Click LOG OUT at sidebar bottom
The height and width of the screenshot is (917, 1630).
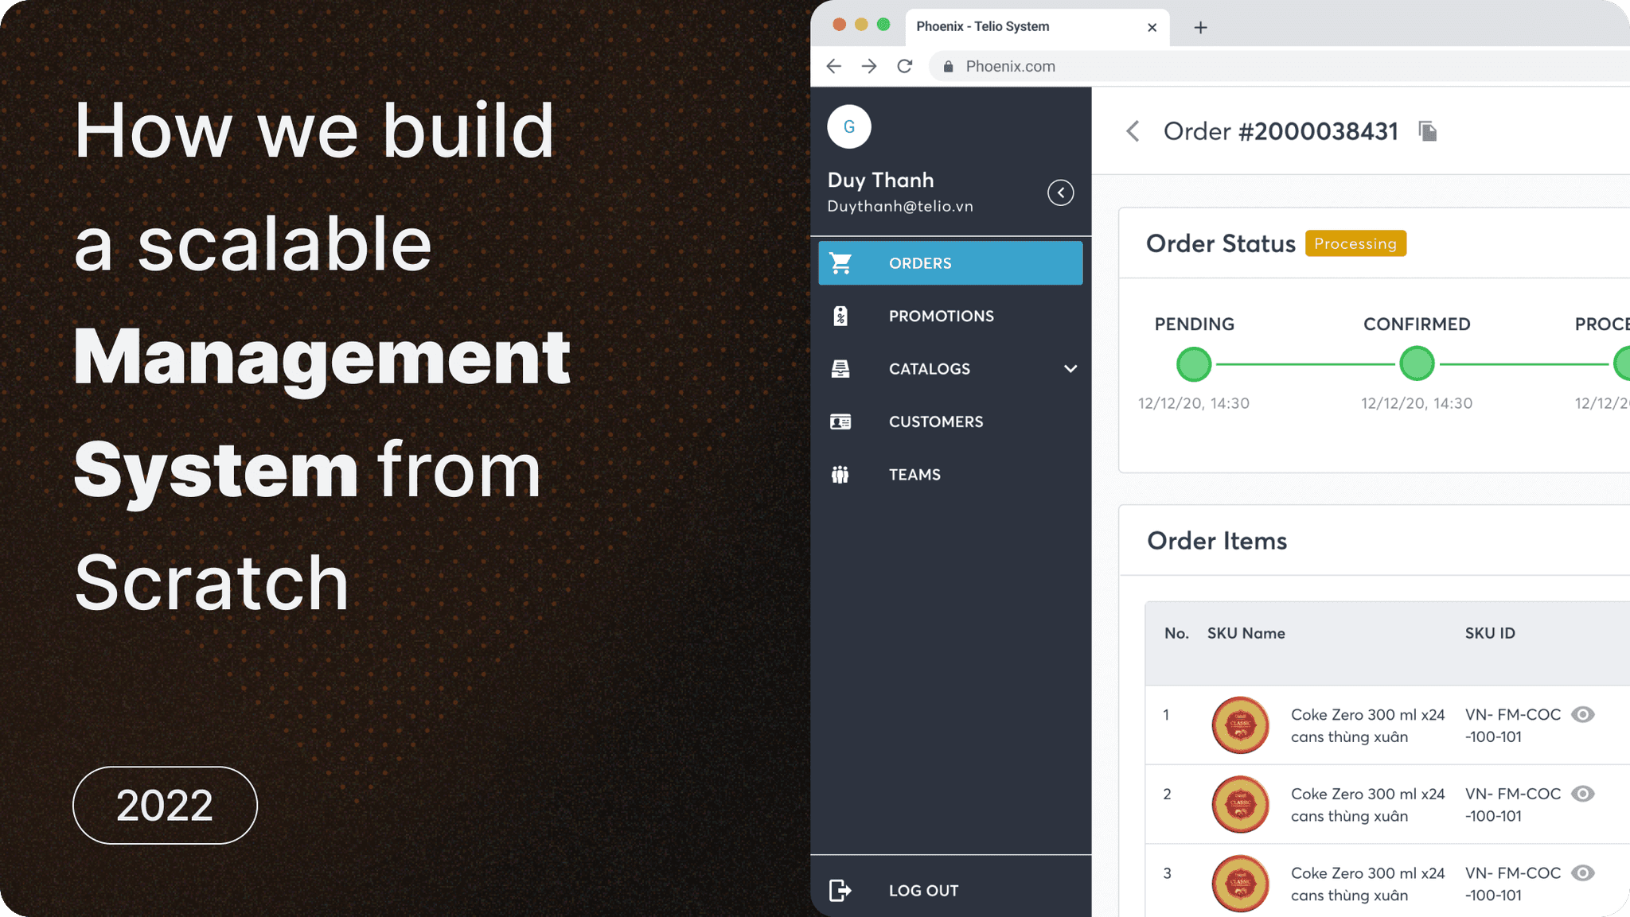(x=923, y=890)
